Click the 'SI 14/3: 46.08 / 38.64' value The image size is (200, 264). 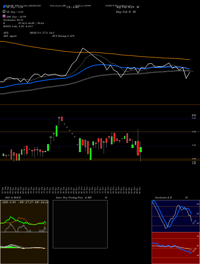[31, 23]
